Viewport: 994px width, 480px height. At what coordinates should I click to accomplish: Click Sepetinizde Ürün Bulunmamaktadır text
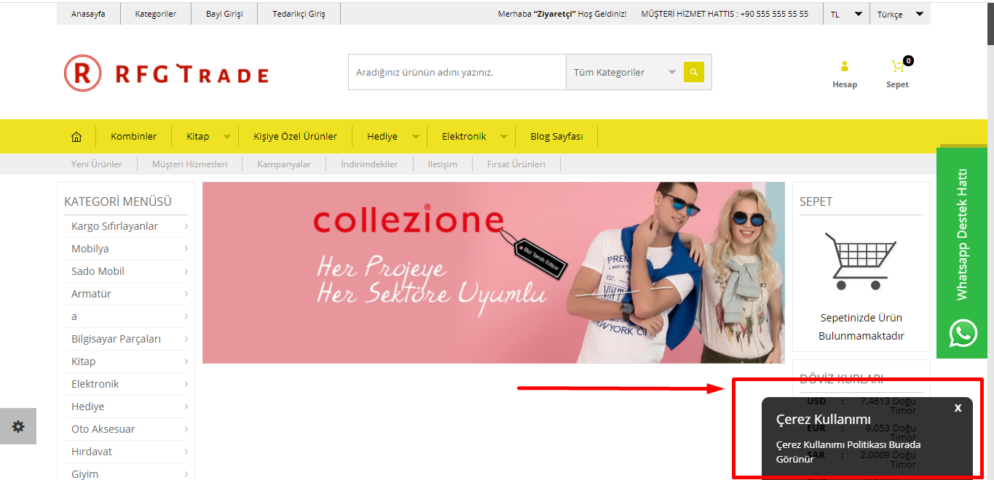[x=861, y=327]
